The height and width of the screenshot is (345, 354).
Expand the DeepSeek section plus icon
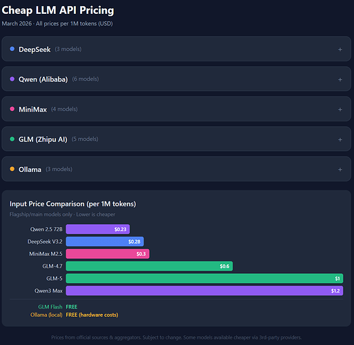coord(340,50)
